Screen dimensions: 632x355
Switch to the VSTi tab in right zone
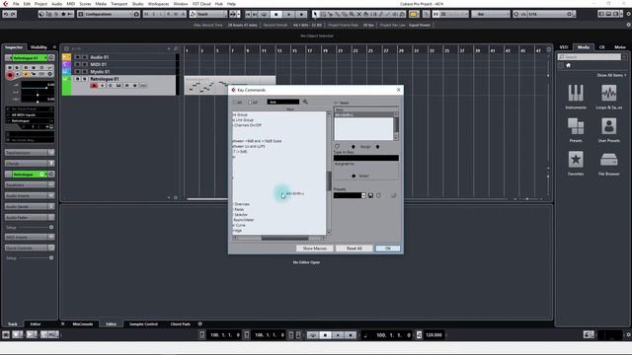[564, 47]
